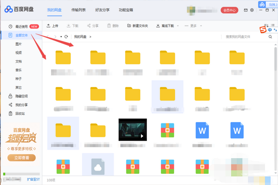The image size is (278, 185).
Task: Click the 108项 item count
Action: [x=51, y=180]
